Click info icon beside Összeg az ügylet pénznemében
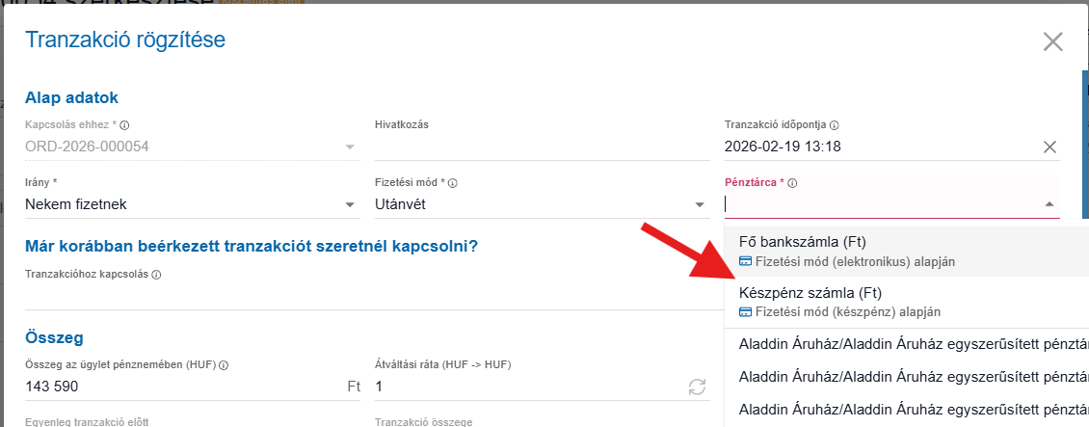This screenshot has height=427, width=1089. (x=225, y=365)
